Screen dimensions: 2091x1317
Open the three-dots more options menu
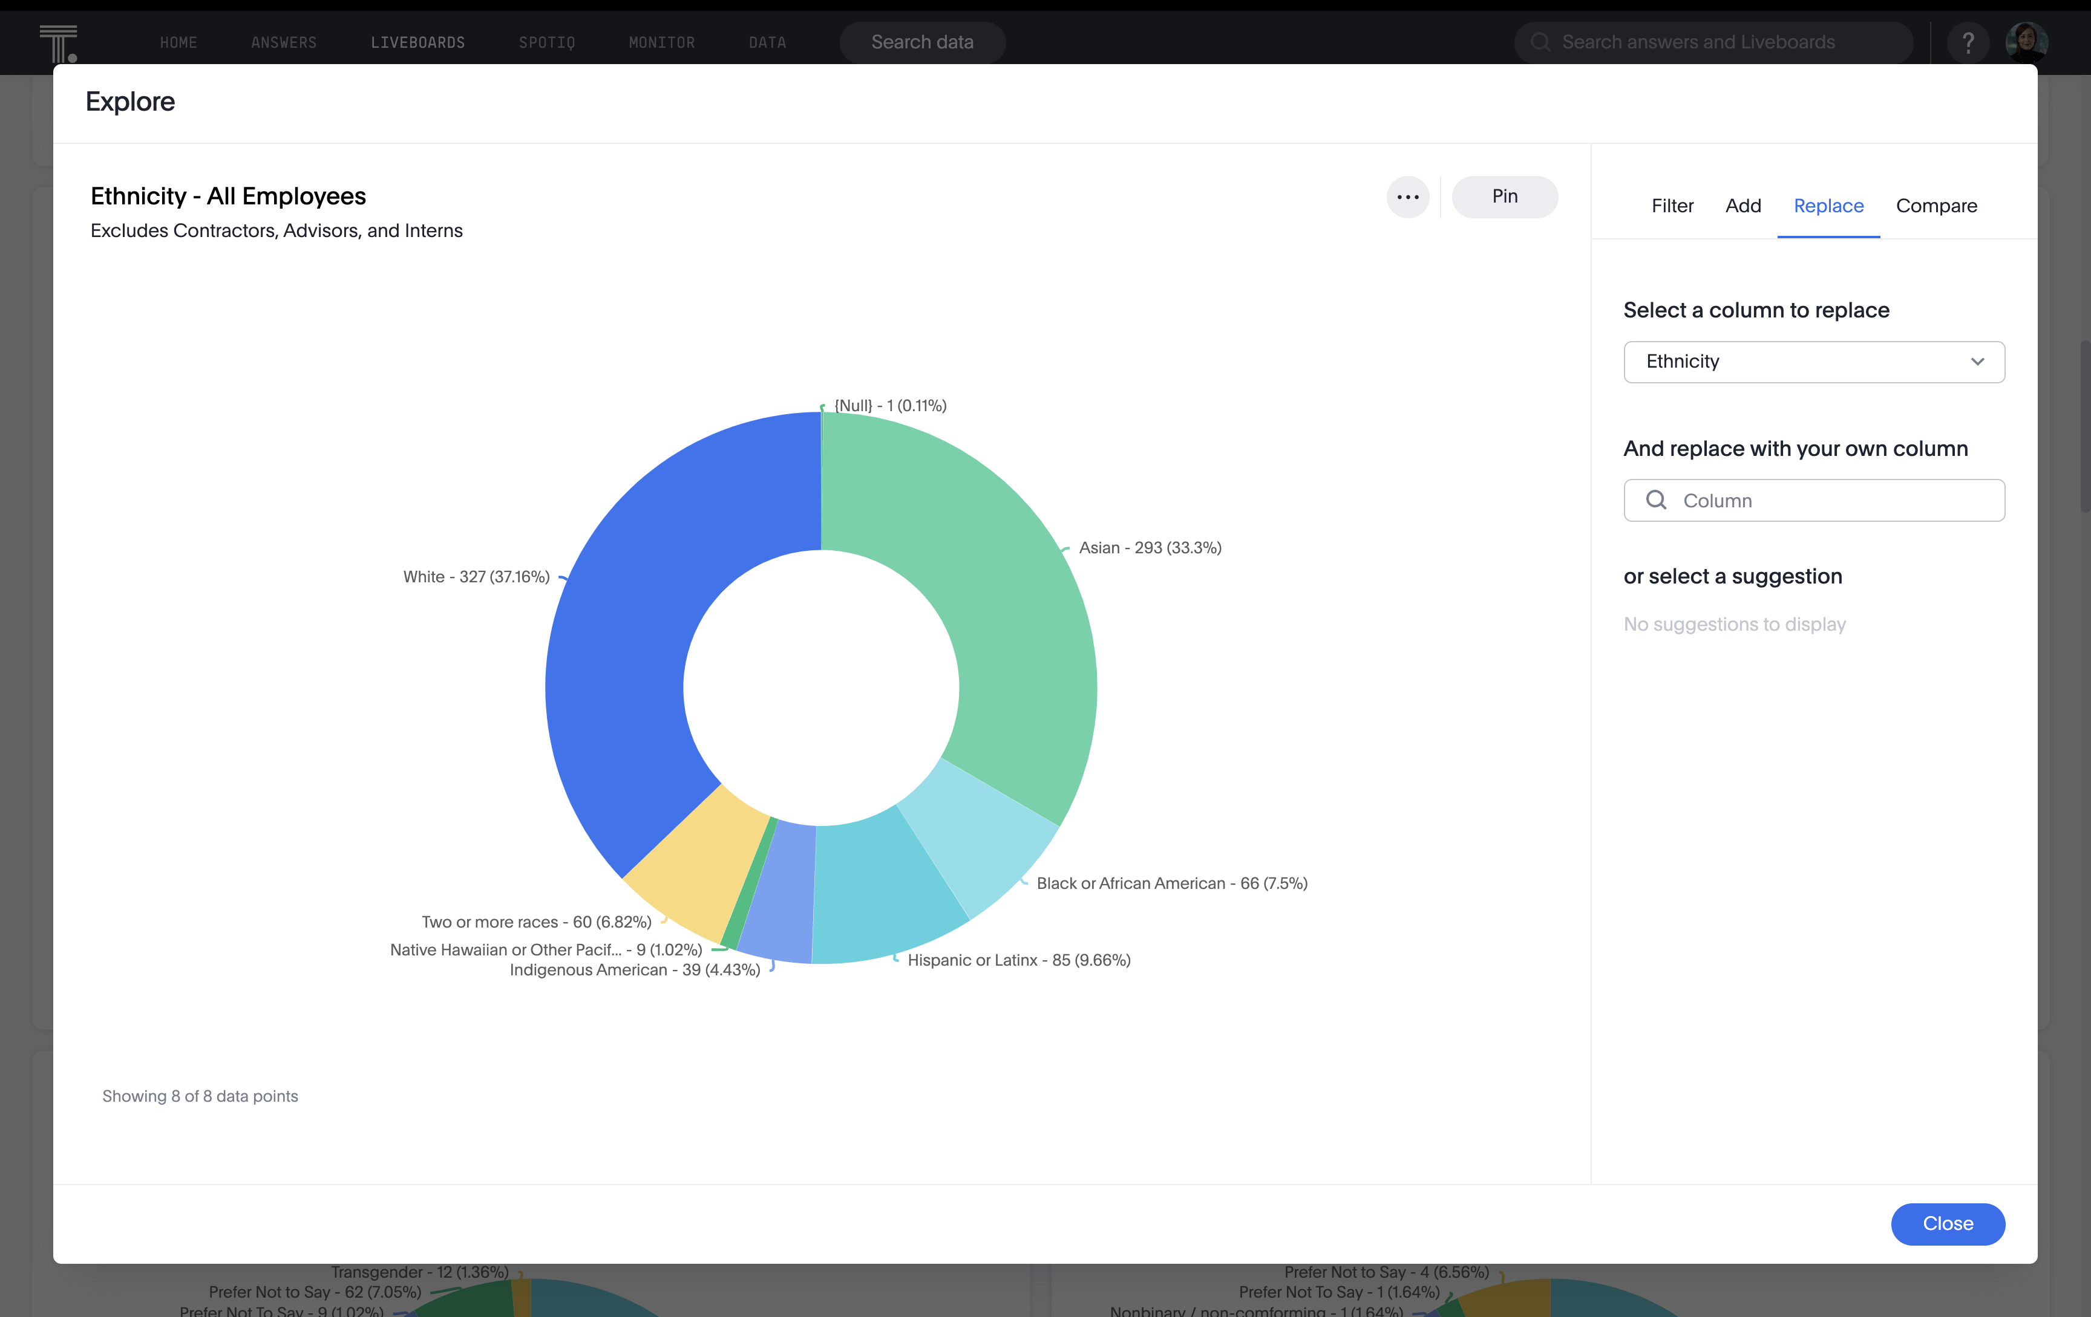pos(1407,197)
